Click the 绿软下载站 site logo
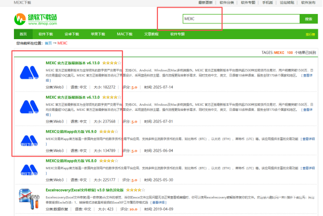The height and width of the screenshot is (216, 323). pyautogui.click(x=36, y=19)
